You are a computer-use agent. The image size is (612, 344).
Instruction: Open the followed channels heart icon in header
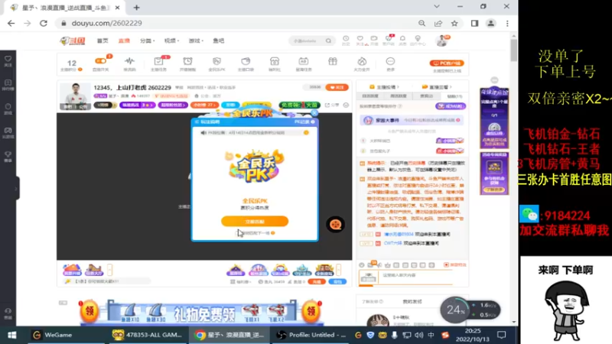[x=360, y=39]
